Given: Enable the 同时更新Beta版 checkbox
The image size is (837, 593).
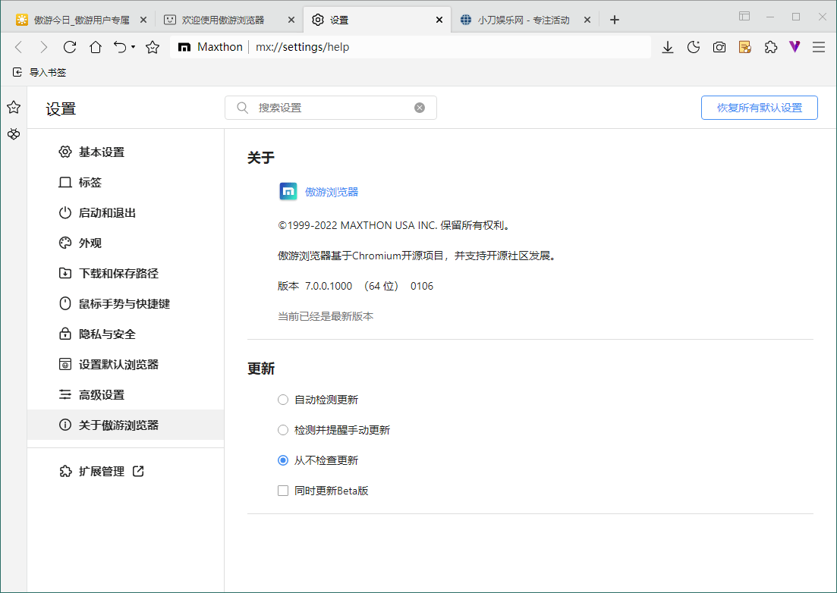Looking at the screenshot, I should pyautogui.click(x=283, y=491).
